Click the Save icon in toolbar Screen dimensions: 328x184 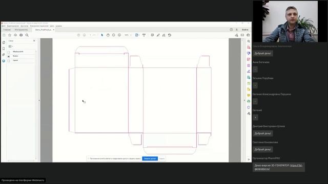pyautogui.click(x=4, y=35)
